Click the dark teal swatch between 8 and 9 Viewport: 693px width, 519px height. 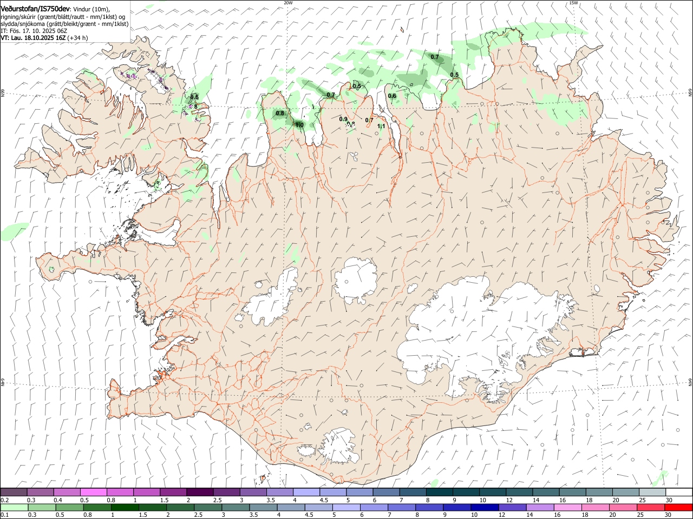(439, 493)
